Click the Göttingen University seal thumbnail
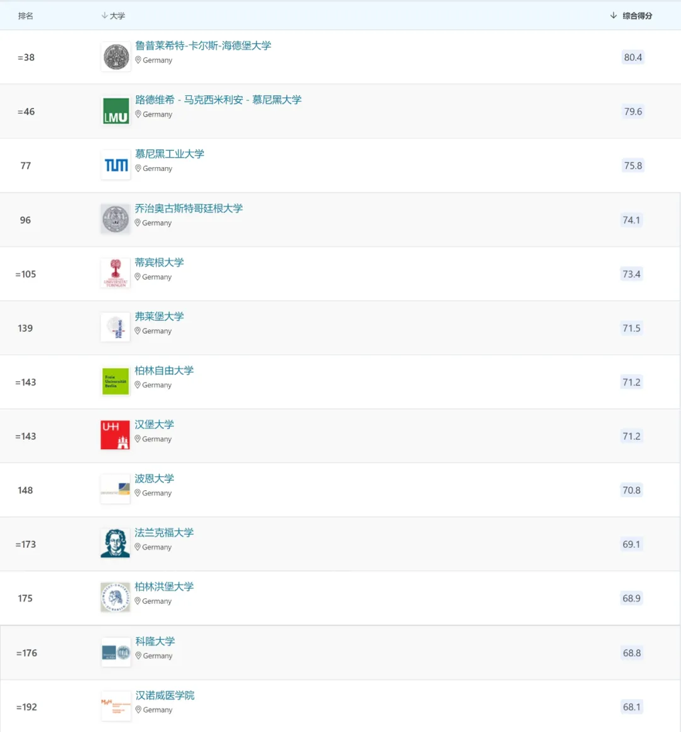 point(115,220)
